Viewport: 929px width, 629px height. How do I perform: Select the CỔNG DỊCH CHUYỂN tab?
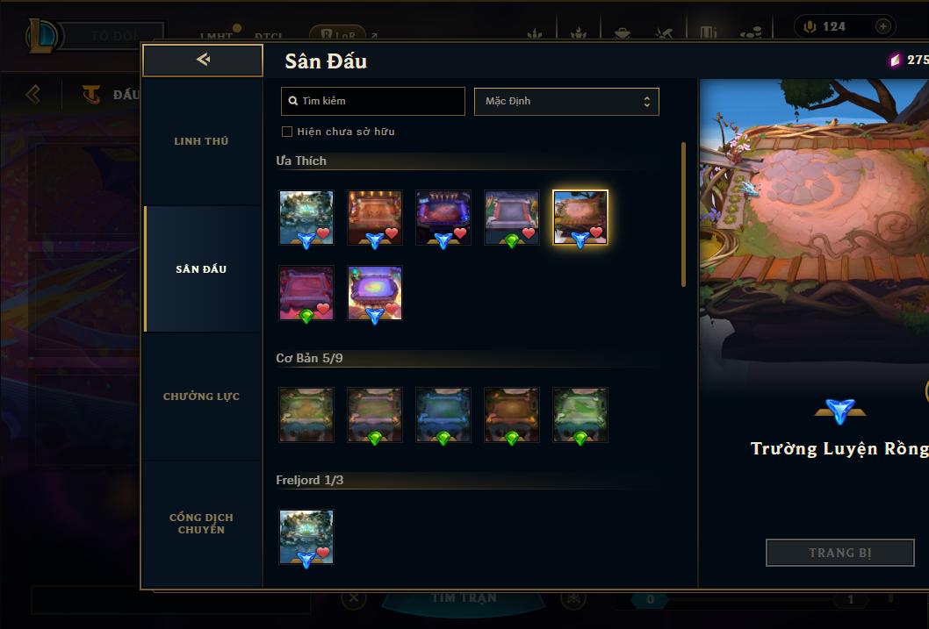coord(201,524)
